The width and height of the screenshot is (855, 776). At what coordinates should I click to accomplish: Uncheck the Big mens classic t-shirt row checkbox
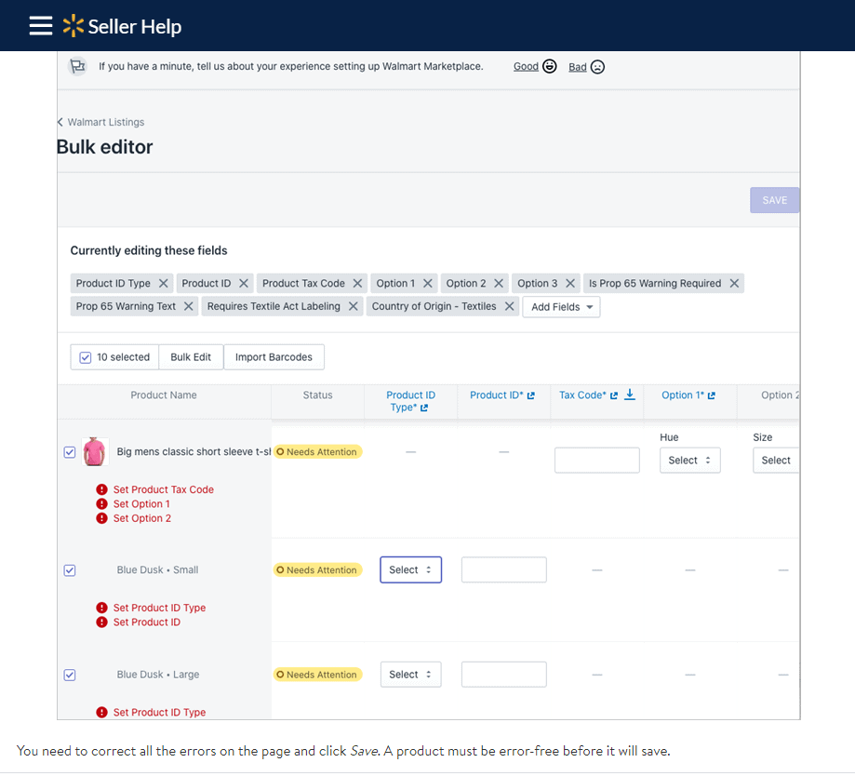[x=70, y=451]
